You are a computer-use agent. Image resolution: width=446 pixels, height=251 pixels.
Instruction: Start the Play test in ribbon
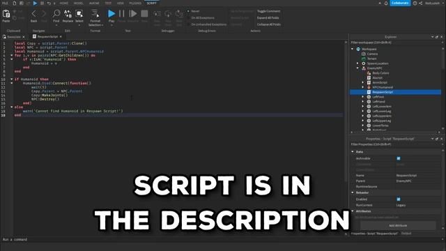click(x=111, y=13)
